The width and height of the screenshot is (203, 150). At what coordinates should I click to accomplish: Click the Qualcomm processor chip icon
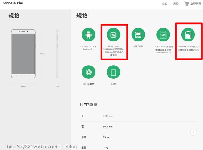(x=113, y=34)
